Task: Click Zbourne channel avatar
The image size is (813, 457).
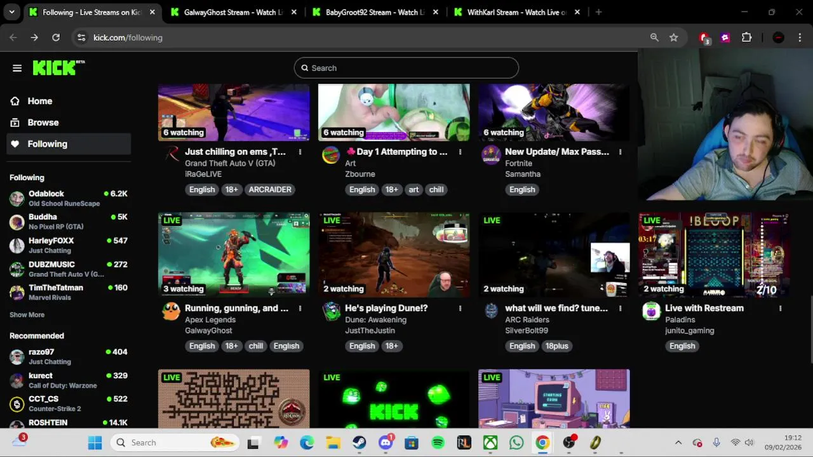Action: pyautogui.click(x=331, y=154)
